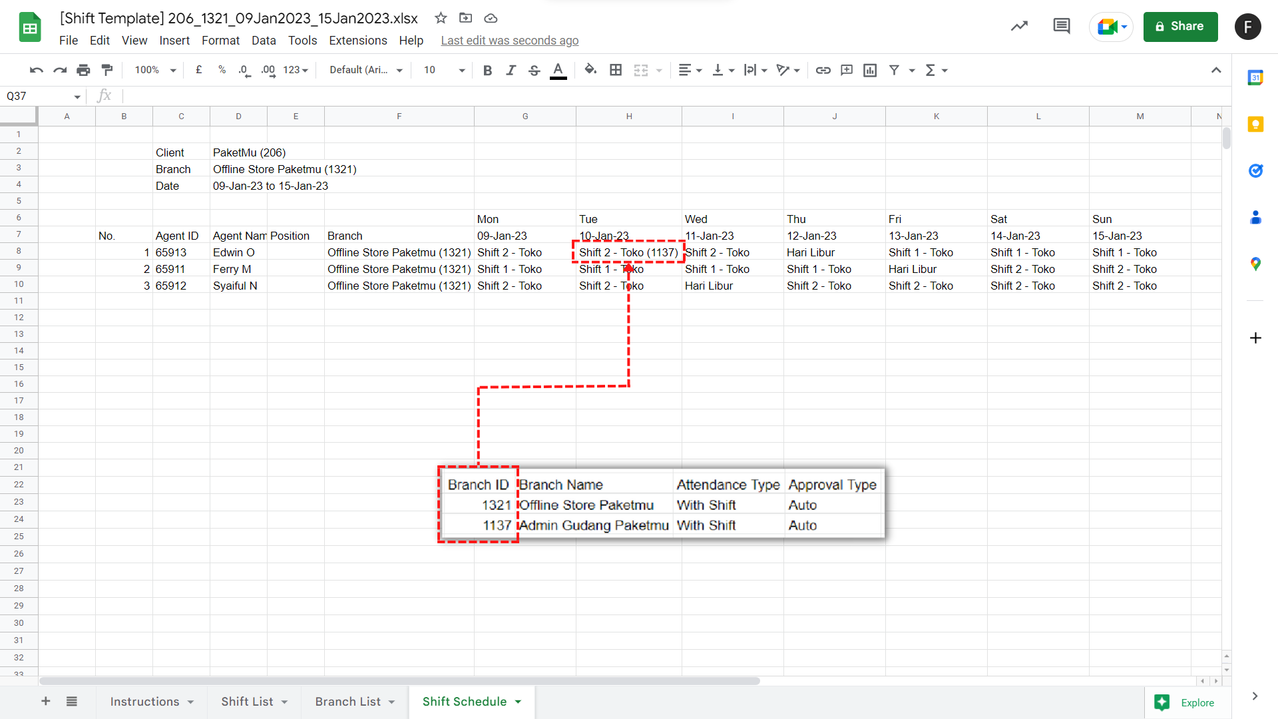Open Maps side panel

(1255, 264)
